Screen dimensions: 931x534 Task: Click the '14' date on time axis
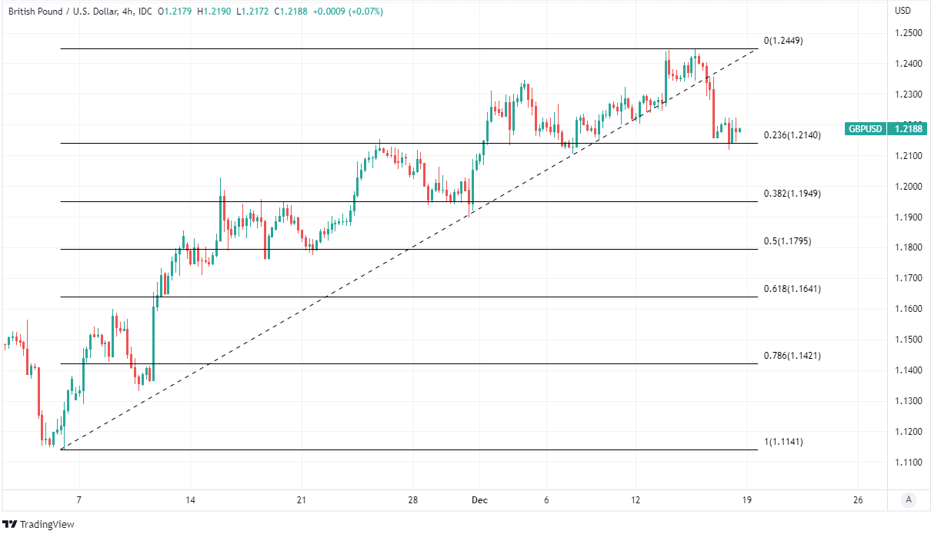coord(190,500)
